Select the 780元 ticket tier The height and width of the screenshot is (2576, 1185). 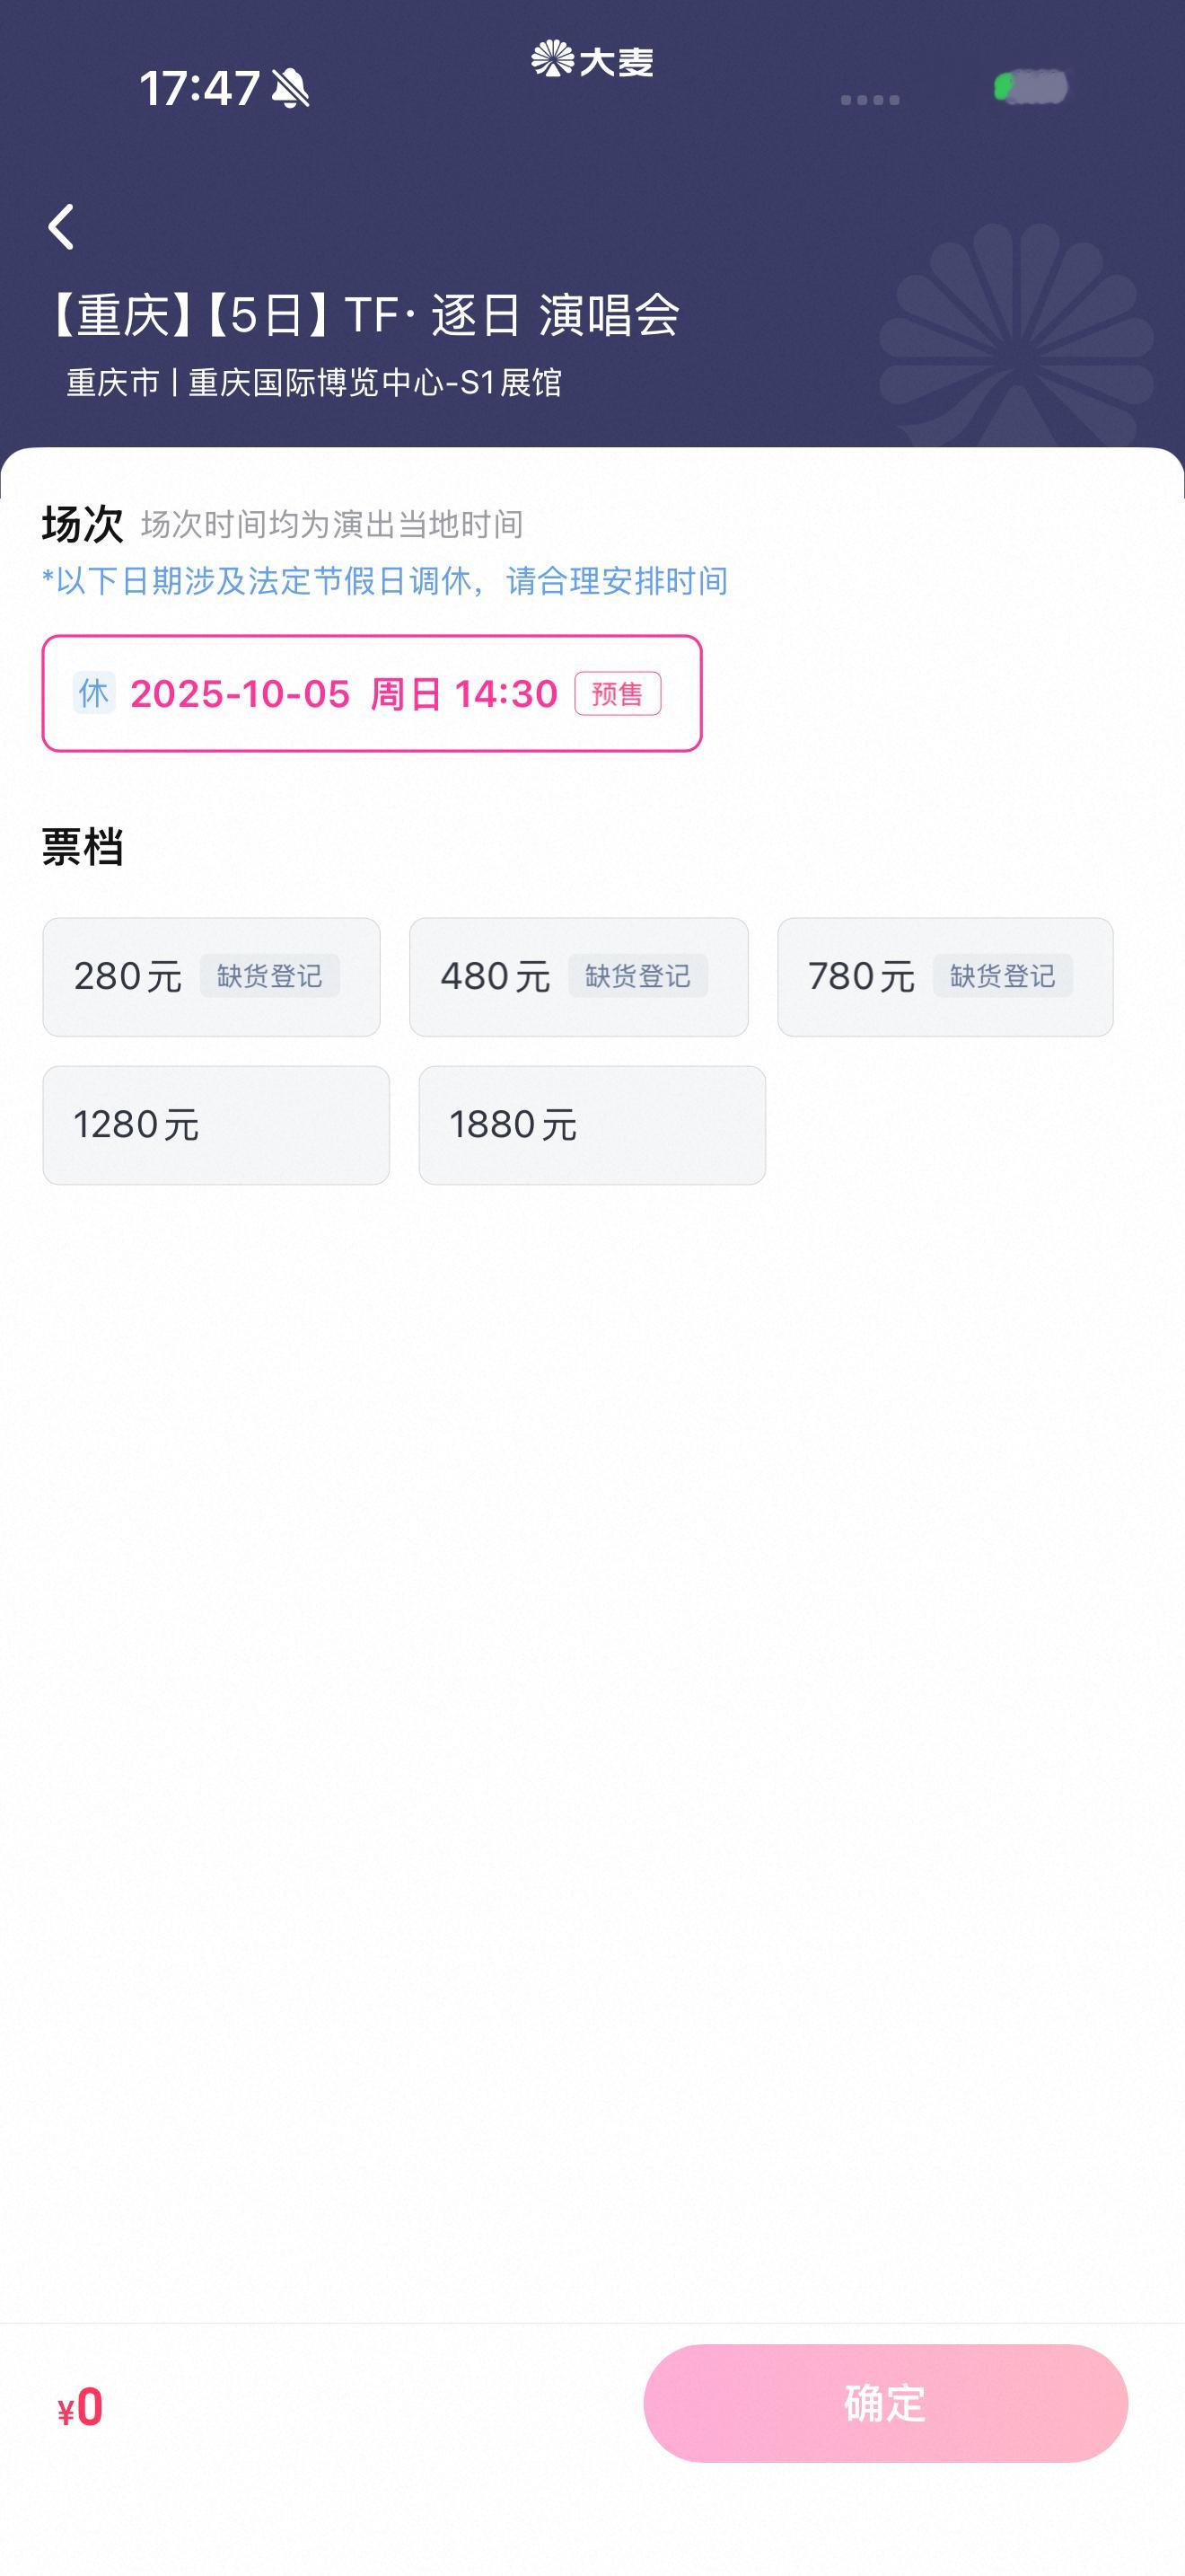pyautogui.click(x=945, y=977)
